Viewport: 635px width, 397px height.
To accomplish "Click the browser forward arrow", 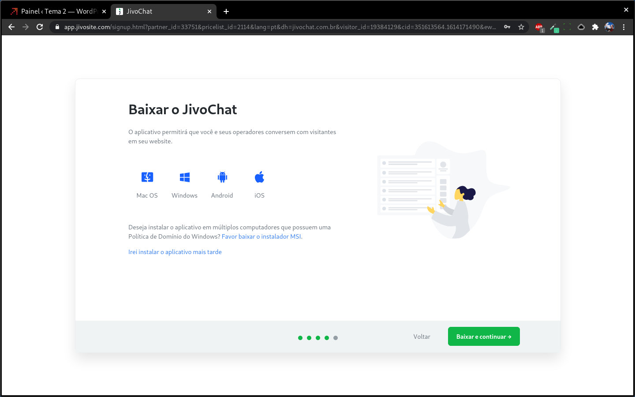I will pos(26,27).
